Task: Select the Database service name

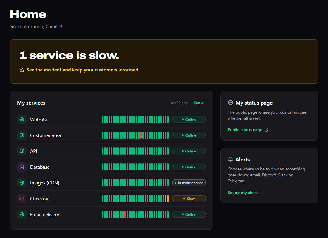Action: click(40, 167)
